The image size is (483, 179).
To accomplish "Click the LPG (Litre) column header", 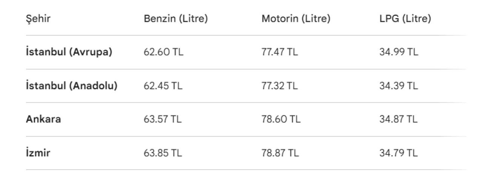I will tap(405, 19).
